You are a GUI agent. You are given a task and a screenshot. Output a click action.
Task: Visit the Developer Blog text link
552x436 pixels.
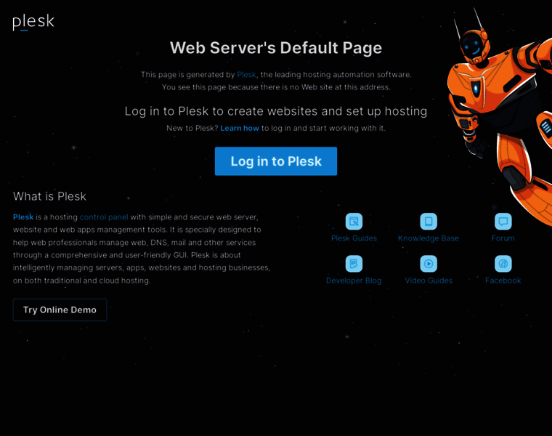pyautogui.click(x=354, y=280)
